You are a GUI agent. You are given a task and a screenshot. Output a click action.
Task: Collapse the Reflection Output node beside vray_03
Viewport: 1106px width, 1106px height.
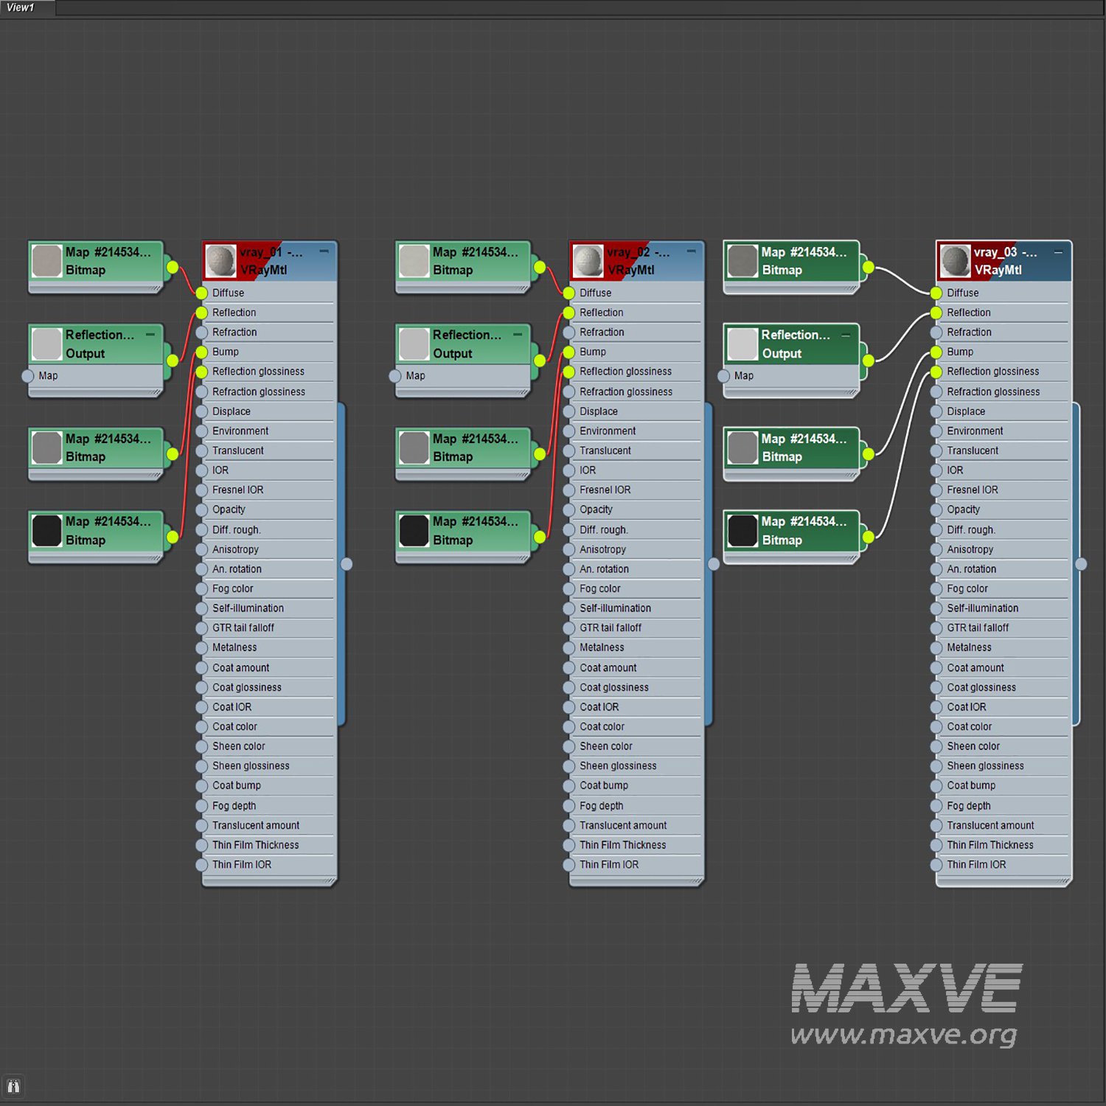(846, 335)
